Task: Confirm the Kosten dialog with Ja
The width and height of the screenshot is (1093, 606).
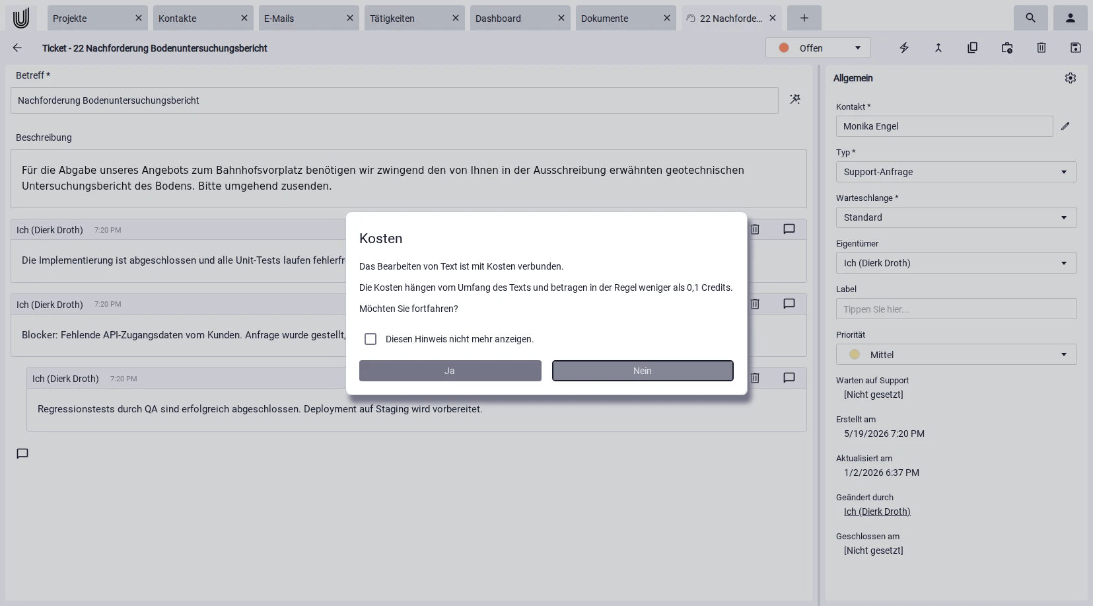Action: [x=450, y=371]
